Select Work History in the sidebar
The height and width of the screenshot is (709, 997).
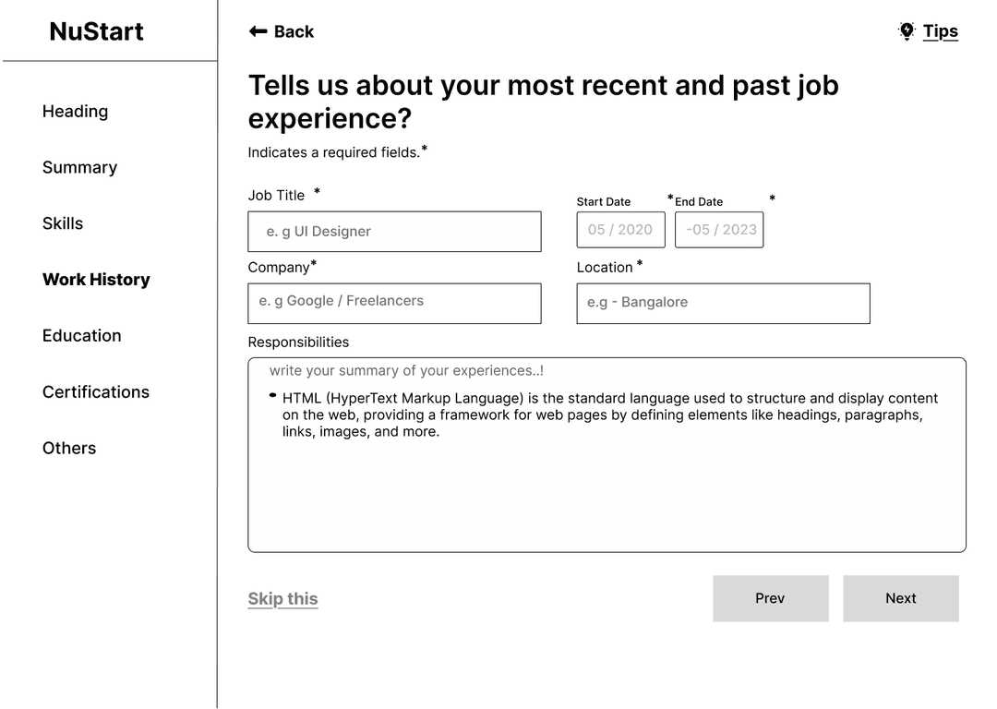pos(96,279)
